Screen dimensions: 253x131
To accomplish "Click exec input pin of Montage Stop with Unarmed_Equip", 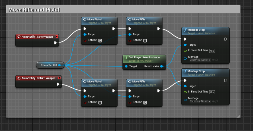I will (x=185, y=39).
